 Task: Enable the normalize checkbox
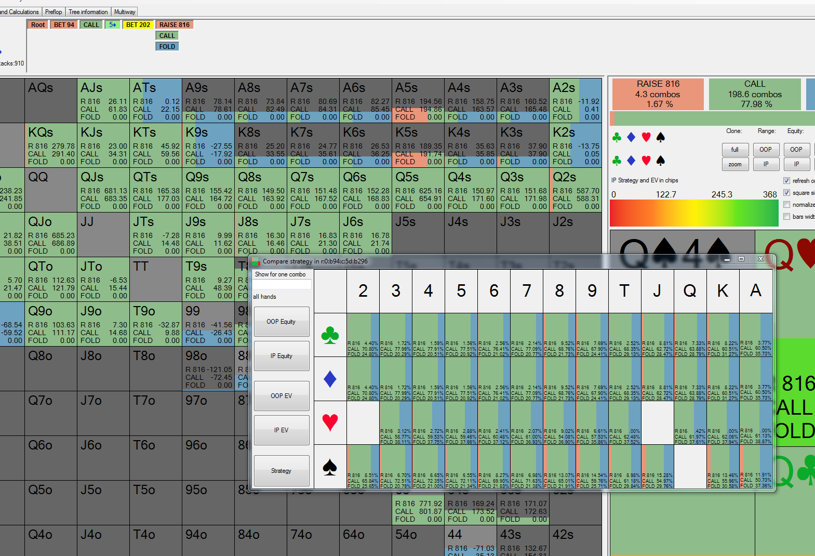click(x=786, y=204)
